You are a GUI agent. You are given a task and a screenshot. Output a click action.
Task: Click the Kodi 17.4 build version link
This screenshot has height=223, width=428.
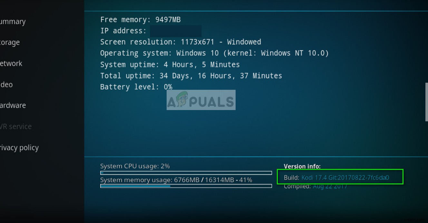tap(345, 177)
